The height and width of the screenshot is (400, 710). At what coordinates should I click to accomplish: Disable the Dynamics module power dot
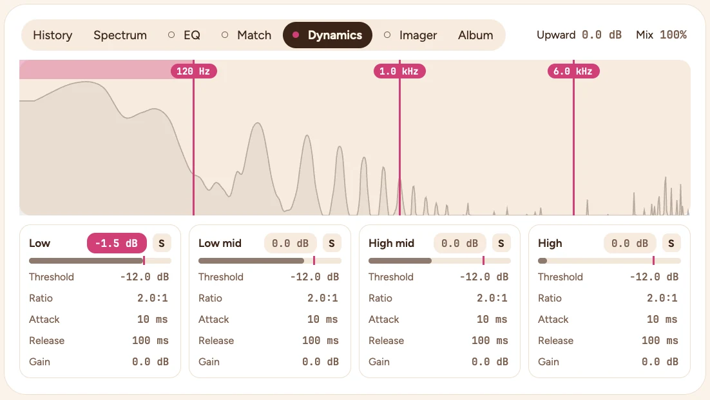point(296,35)
